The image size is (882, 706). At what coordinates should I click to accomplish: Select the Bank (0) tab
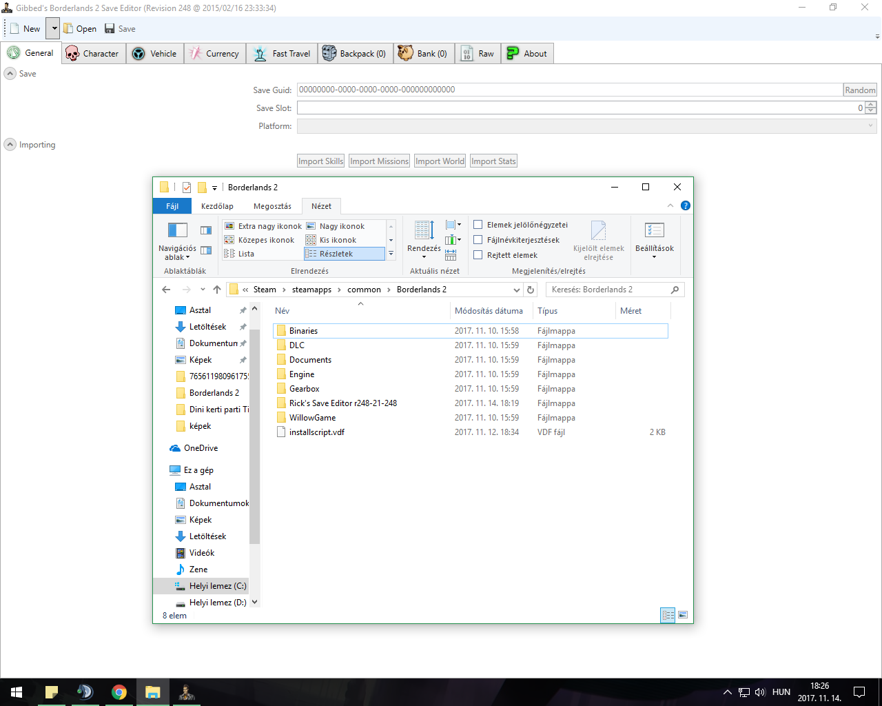click(424, 54)
